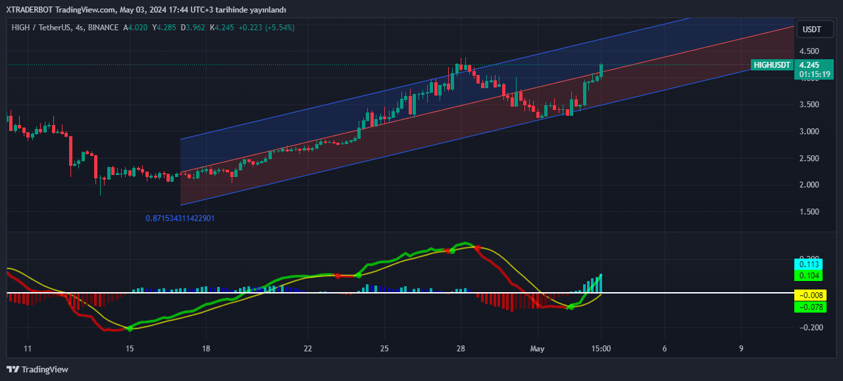Screen dimensions: 843x381
Task: Click the May label on the time axis
Action: click(x=537, y=349)
